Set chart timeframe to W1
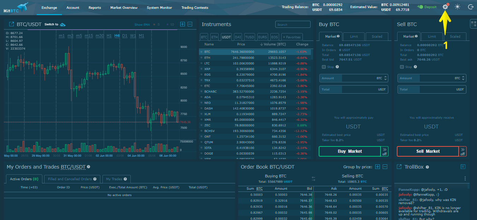 point(133,36)
